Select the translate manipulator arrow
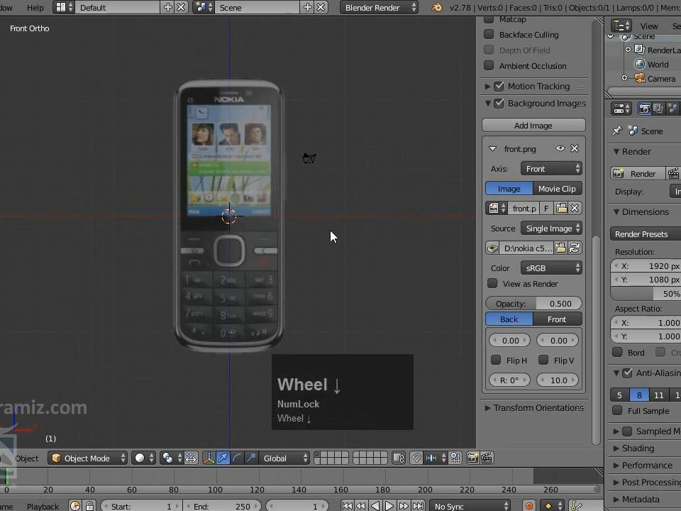681x511 pixels. pos(223,458)
